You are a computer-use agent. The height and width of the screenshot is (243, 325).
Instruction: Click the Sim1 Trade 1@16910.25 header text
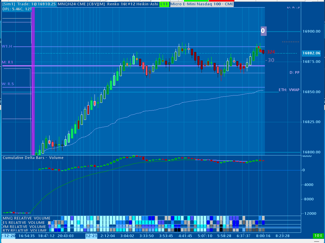(29, 4)
